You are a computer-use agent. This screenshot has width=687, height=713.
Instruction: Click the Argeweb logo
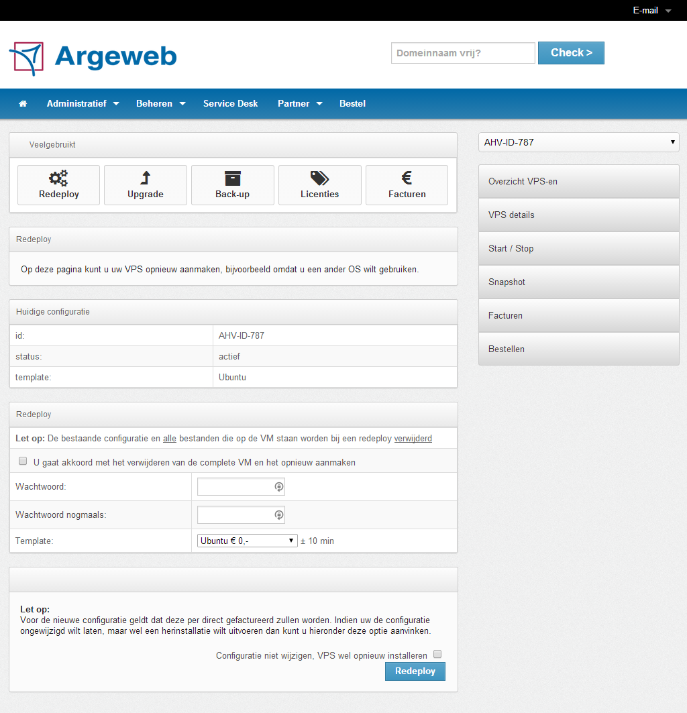pos(93,58)
